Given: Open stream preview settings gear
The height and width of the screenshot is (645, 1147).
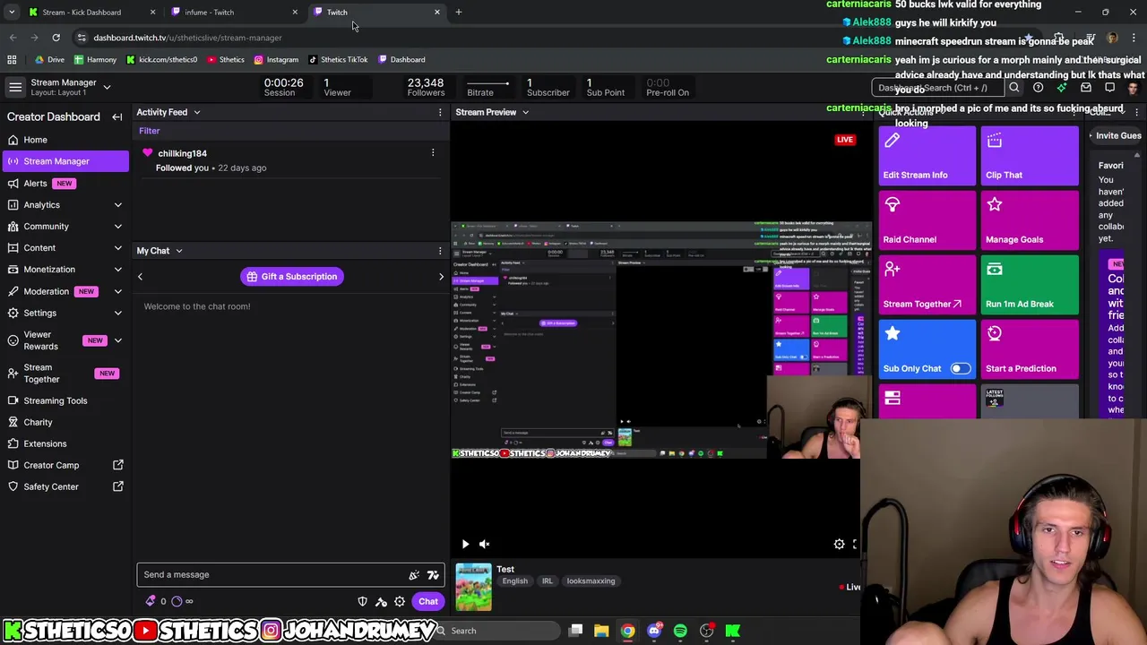Looking at the screenshot, I should (839, 544).
